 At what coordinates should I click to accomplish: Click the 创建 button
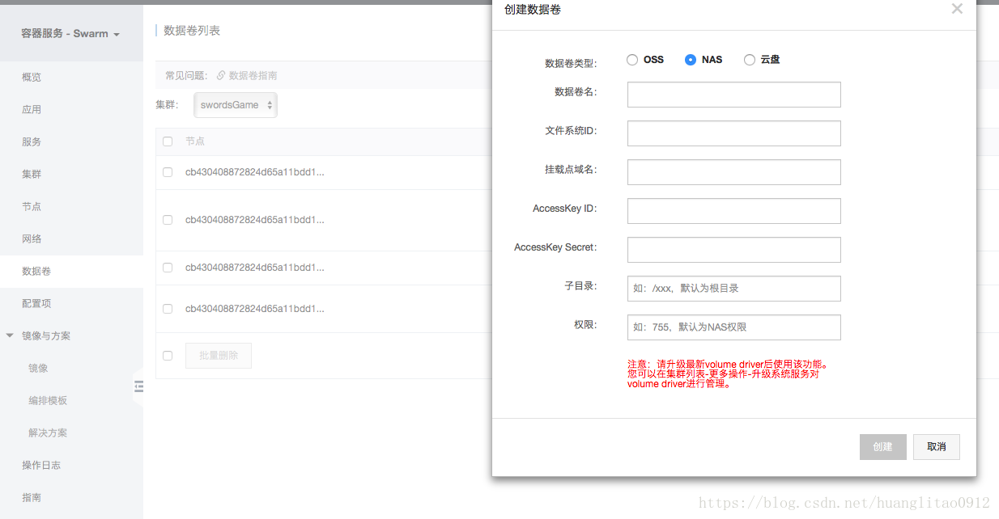click(x=883, y=447)
